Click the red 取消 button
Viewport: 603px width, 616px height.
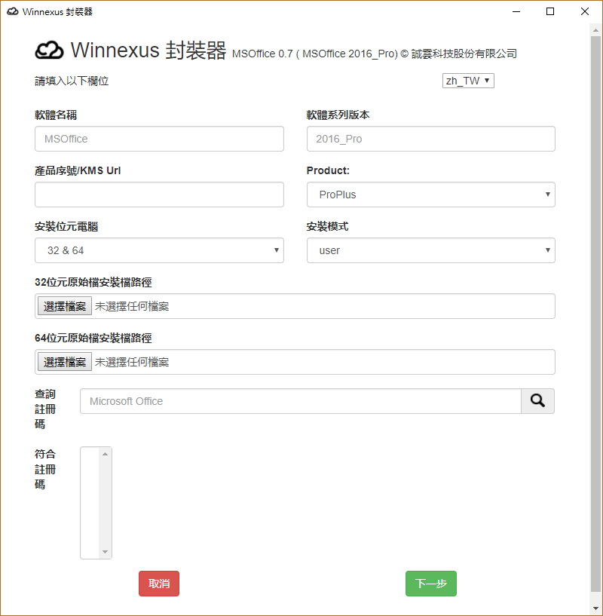[x=159, y=584]
